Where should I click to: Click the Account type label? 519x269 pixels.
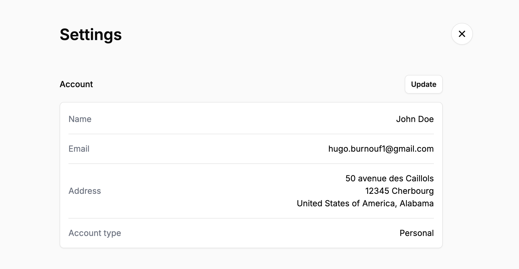click(95, 233)
